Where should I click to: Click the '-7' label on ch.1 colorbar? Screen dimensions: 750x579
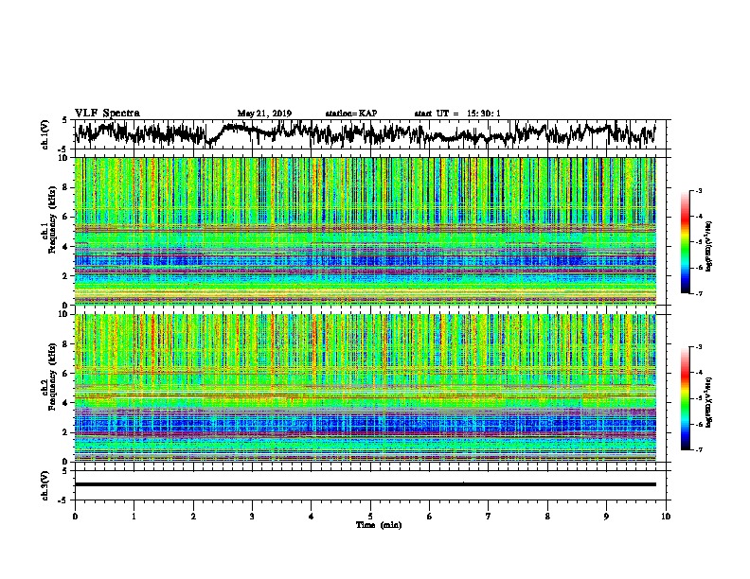[699, 293]
